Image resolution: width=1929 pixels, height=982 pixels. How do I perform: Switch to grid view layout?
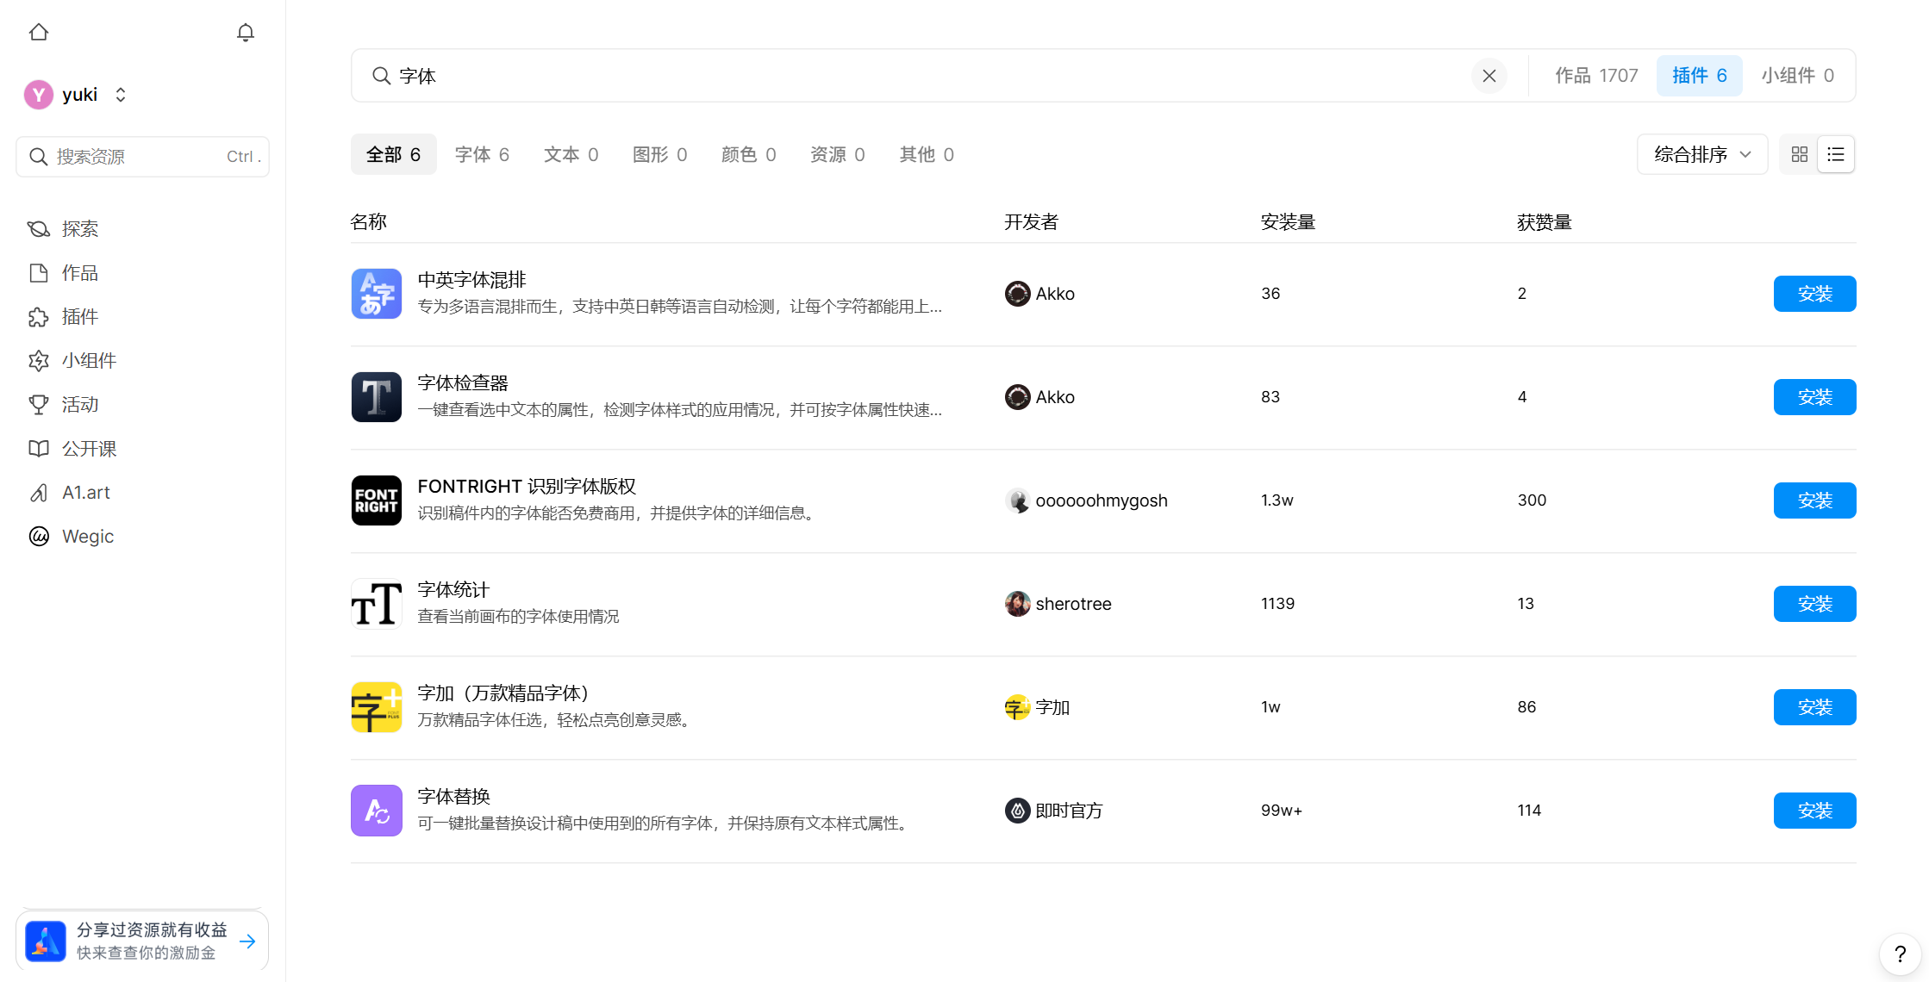coord(1799,154)
